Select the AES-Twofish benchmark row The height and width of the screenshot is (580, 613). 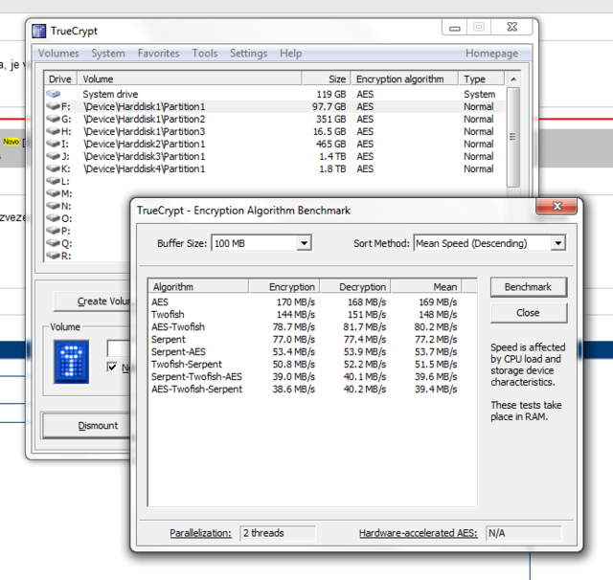pos(312,327)
